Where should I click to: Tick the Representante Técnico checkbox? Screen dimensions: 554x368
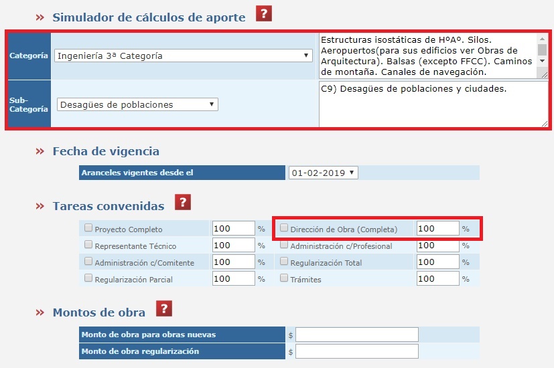(x=88, y=245)
